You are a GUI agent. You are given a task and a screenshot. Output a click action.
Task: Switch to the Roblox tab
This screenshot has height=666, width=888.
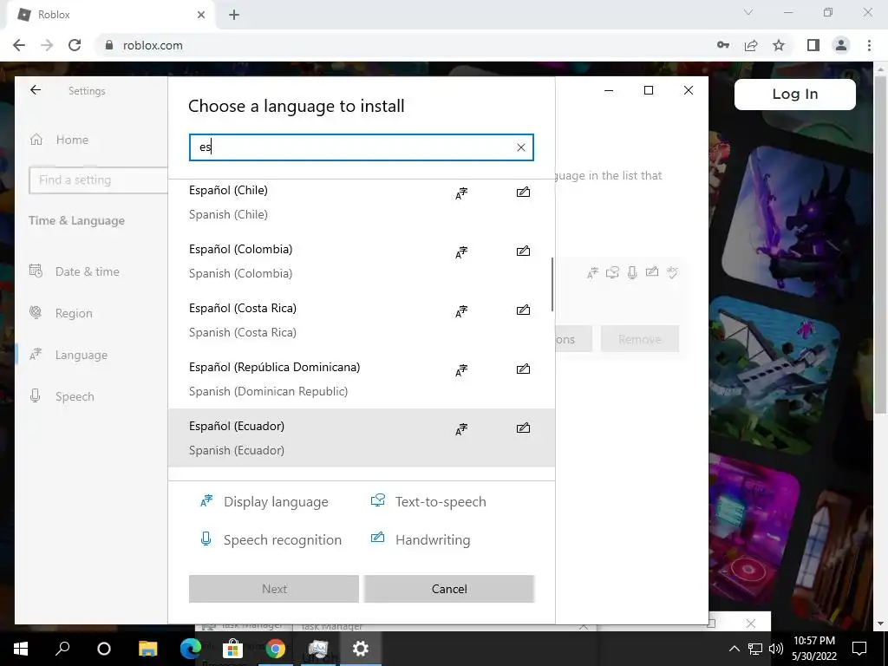109,15
